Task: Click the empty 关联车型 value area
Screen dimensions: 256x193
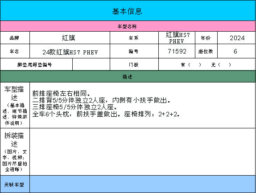Action: click(142, 184)
